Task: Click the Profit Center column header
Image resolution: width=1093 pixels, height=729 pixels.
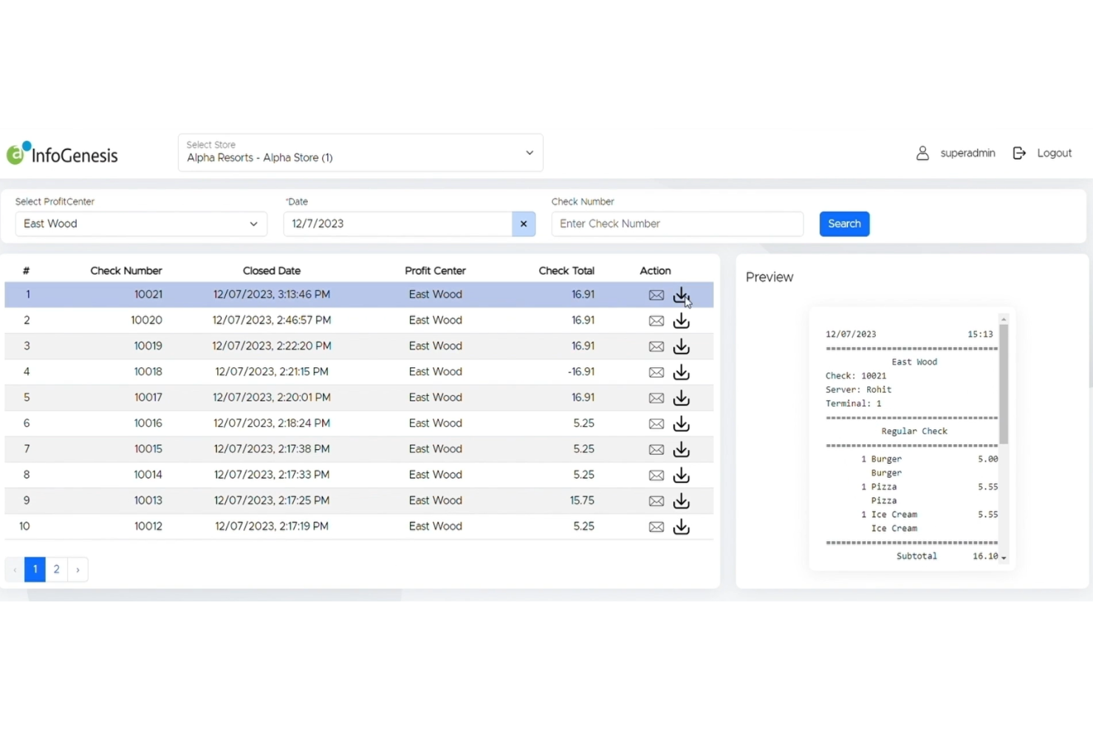Action: tap(435, 270)
